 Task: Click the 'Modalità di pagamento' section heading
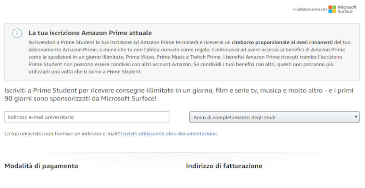point(41,166)
